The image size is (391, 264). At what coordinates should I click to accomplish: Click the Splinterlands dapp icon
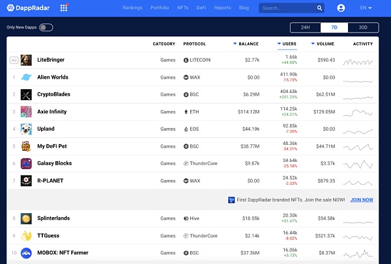click(26, 218)
